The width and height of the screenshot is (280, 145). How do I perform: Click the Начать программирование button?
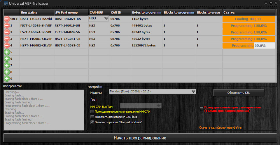click(x=140, y=138)
